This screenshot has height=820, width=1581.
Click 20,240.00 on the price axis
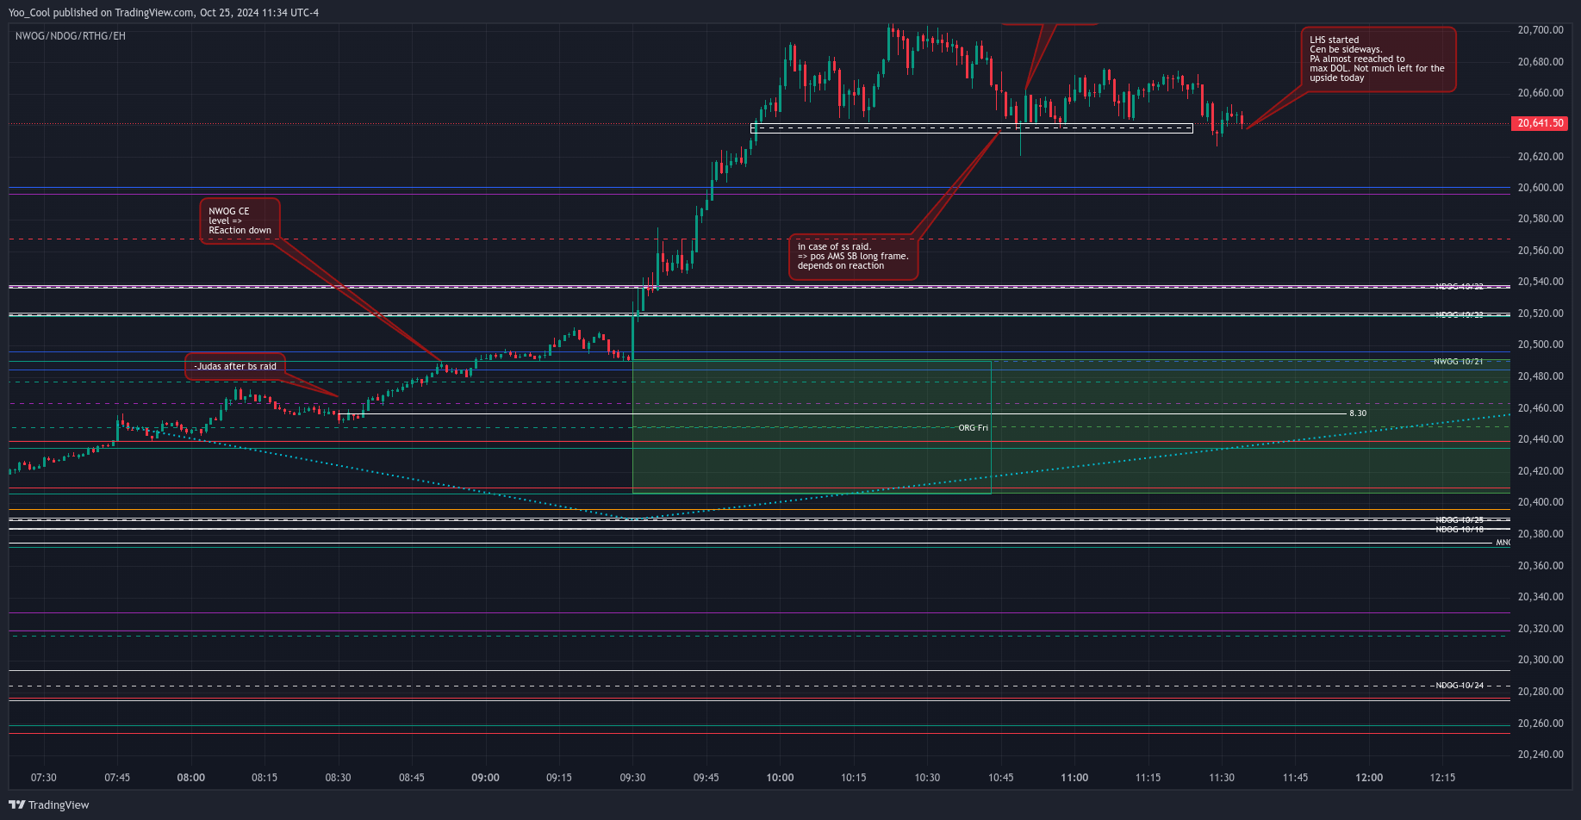point(1541,755)
